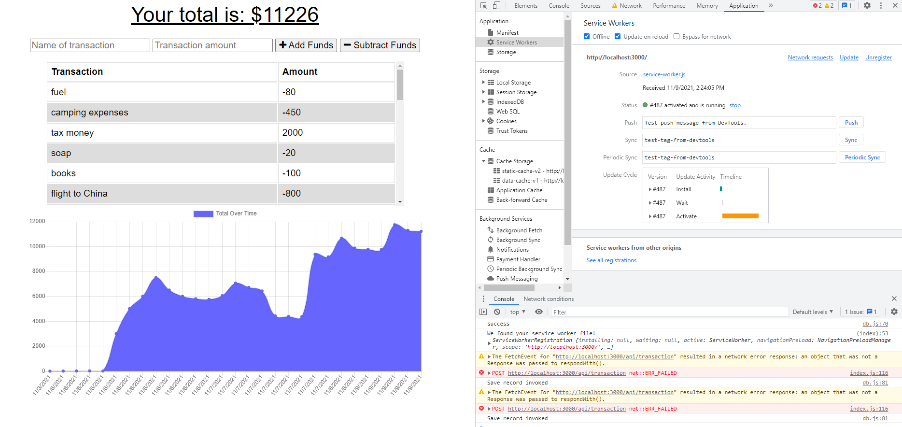Open the Network conditions drawer tab
Image resolution: width=902 pixels, height=427 pixels.
[549, 299]
